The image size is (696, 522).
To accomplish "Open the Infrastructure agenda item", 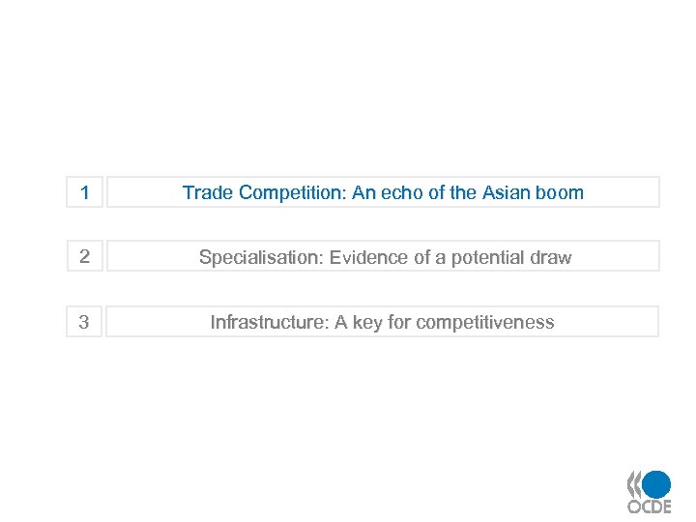I will pyautogui.click(x=383, y=322).
